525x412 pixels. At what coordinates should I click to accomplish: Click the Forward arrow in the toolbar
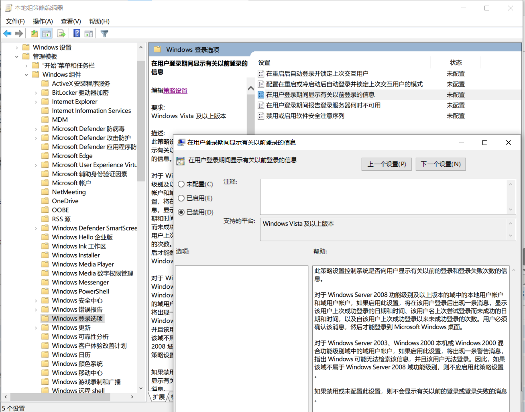(19, 34)
